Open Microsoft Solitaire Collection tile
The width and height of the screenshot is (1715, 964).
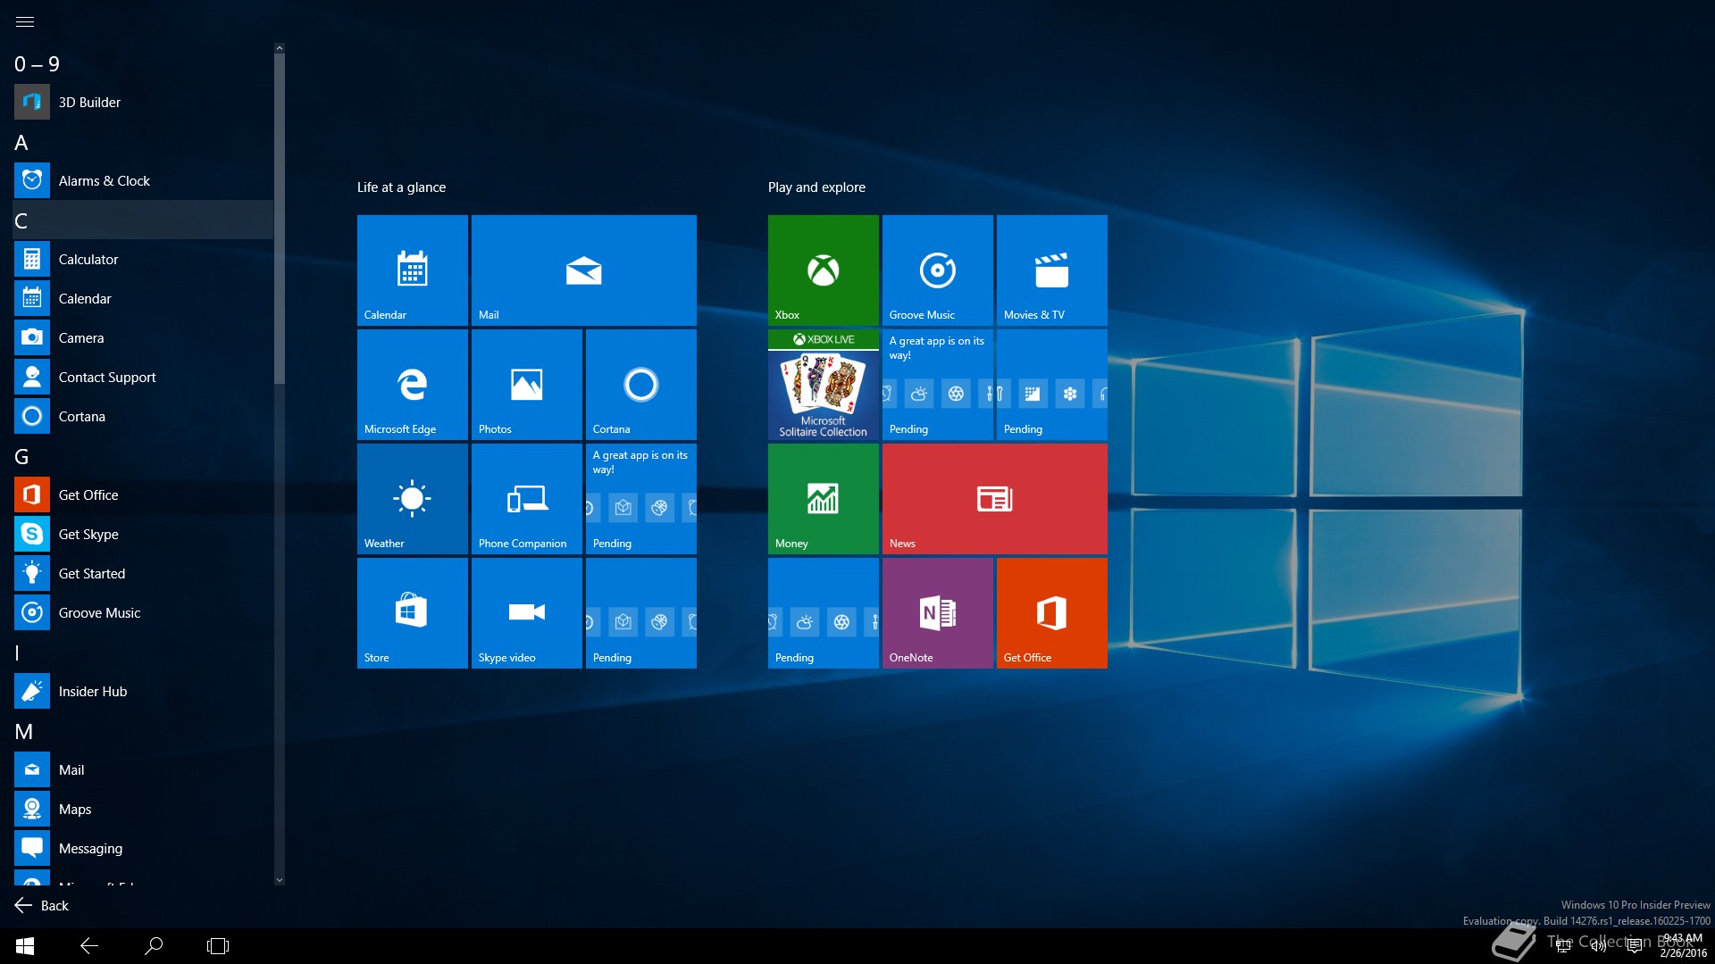tap(824, 385)
